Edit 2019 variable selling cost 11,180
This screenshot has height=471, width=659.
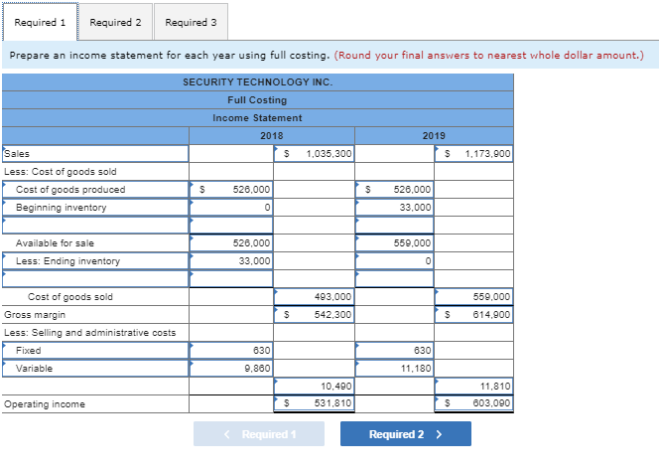coord(394,369)
